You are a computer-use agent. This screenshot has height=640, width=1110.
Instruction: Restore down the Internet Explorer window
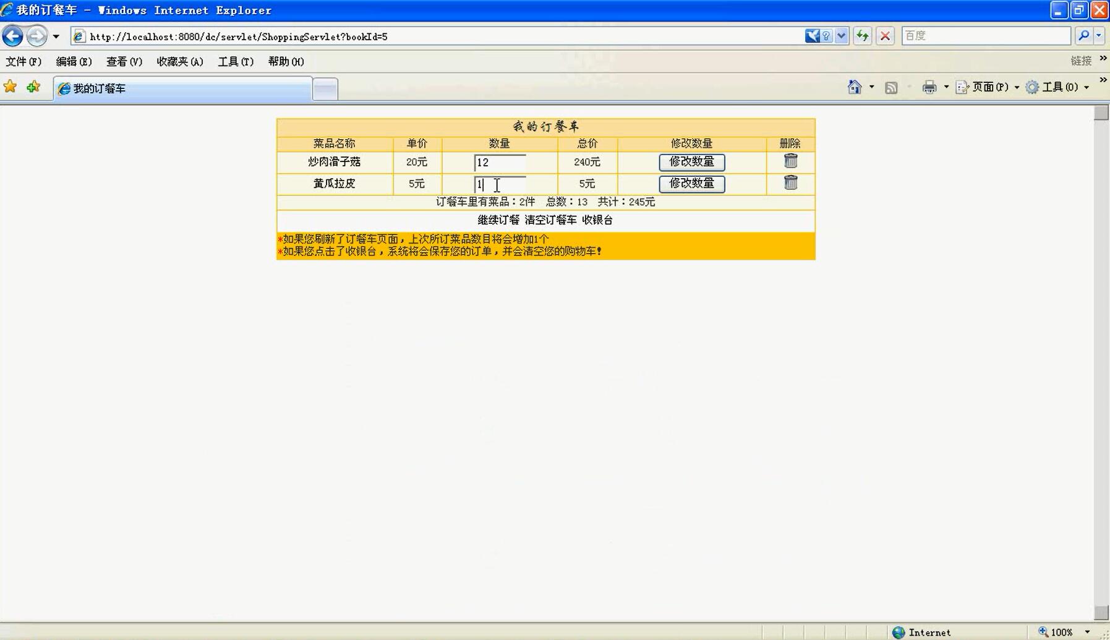click(x=1079, y=10)
